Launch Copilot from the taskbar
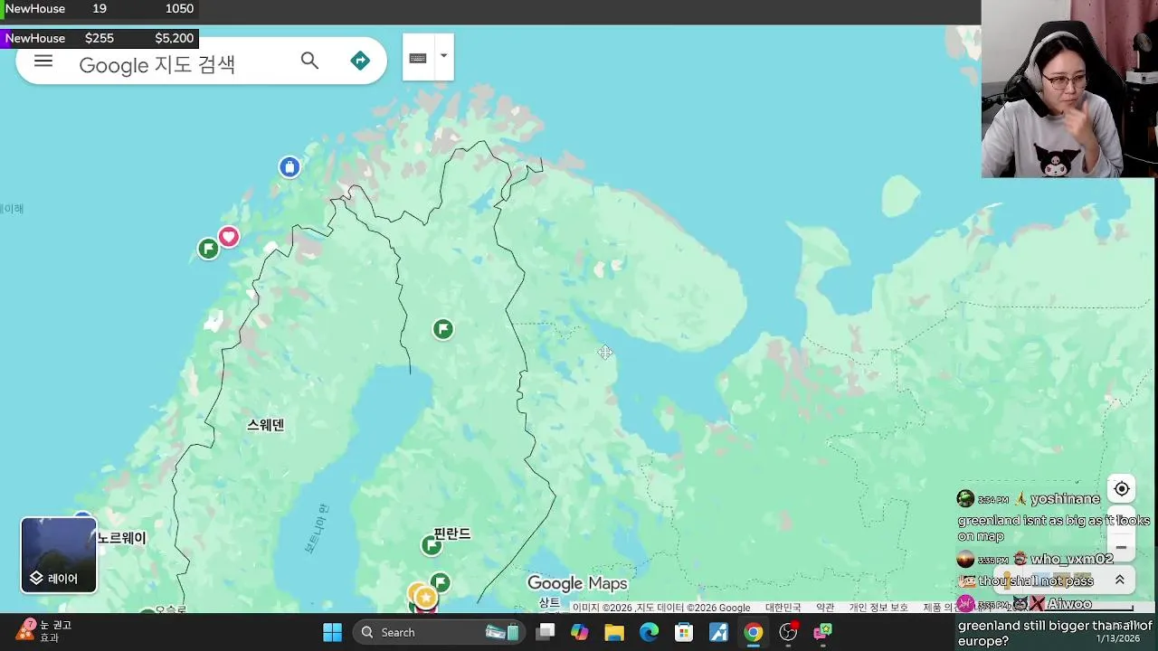Image resolution: width=1158 pixels, height=651 pixels. pos(580,632)
